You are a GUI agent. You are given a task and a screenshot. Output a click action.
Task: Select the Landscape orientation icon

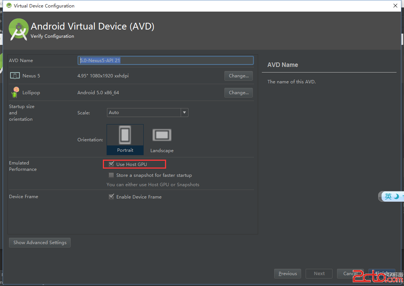coord(162,135)
